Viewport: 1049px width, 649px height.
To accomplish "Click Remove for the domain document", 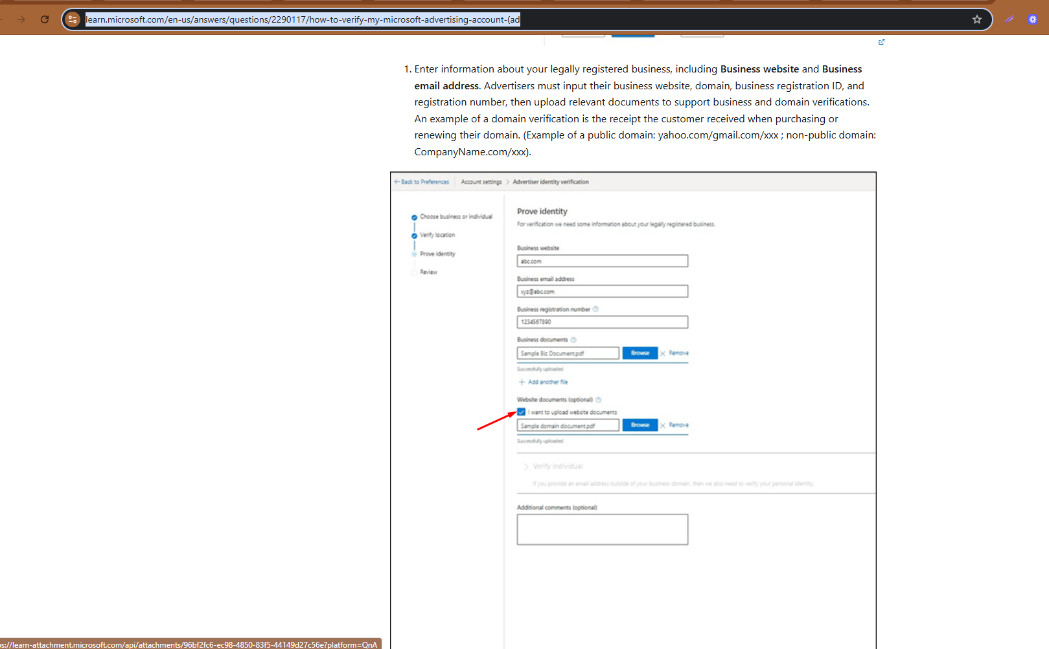I will (x=678, y=425).
